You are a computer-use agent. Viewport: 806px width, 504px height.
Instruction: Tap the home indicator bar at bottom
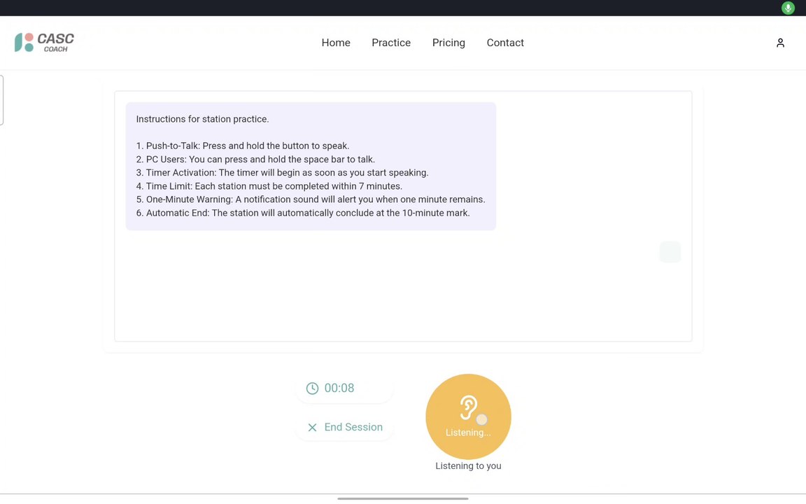pos(402,498)
